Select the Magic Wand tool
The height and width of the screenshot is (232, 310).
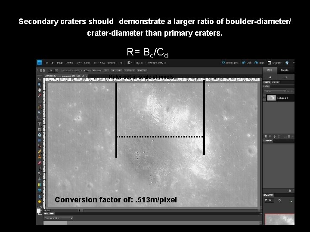click(39, 113)
